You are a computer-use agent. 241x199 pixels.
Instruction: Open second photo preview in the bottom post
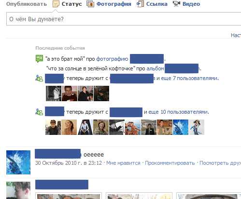point(139,196)
